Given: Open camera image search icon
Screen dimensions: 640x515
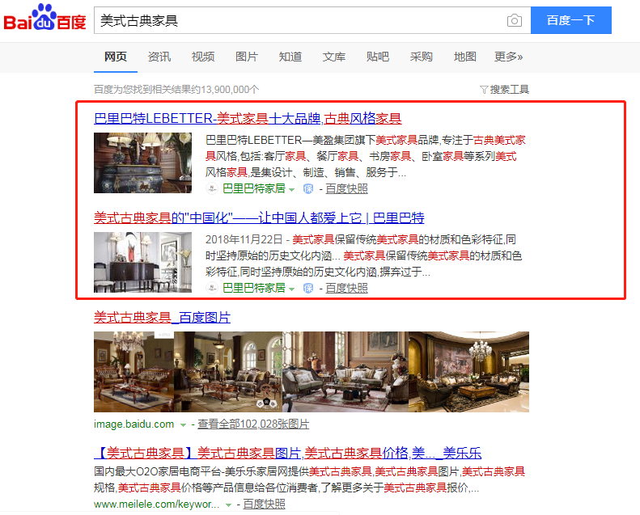Looking at the screenshot, I should click(x=515, y=20).
